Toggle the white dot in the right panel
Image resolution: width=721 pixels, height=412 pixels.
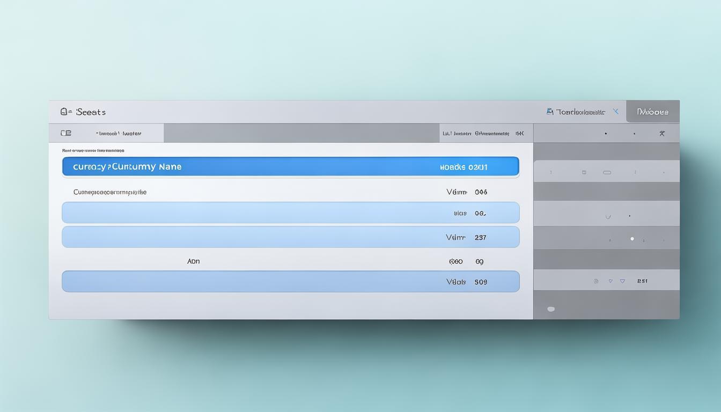pyautogui.click(x=632, y=239)
